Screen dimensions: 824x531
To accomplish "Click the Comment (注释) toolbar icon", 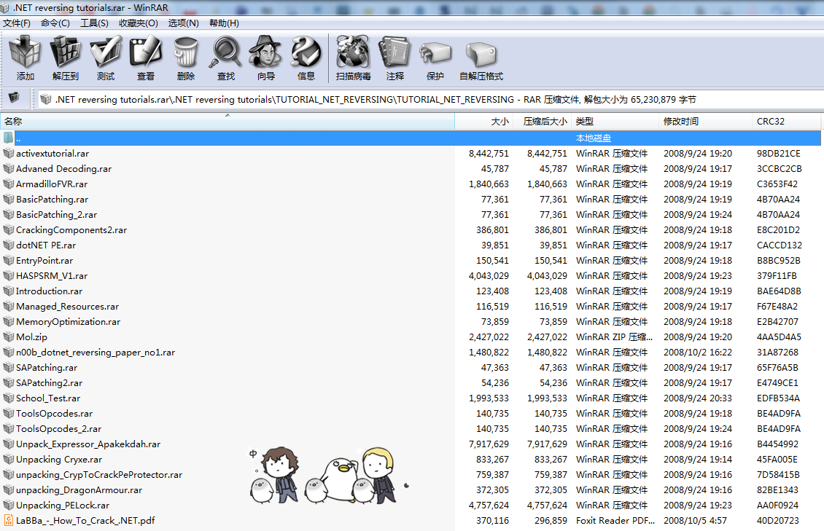I will click(395, 52).
